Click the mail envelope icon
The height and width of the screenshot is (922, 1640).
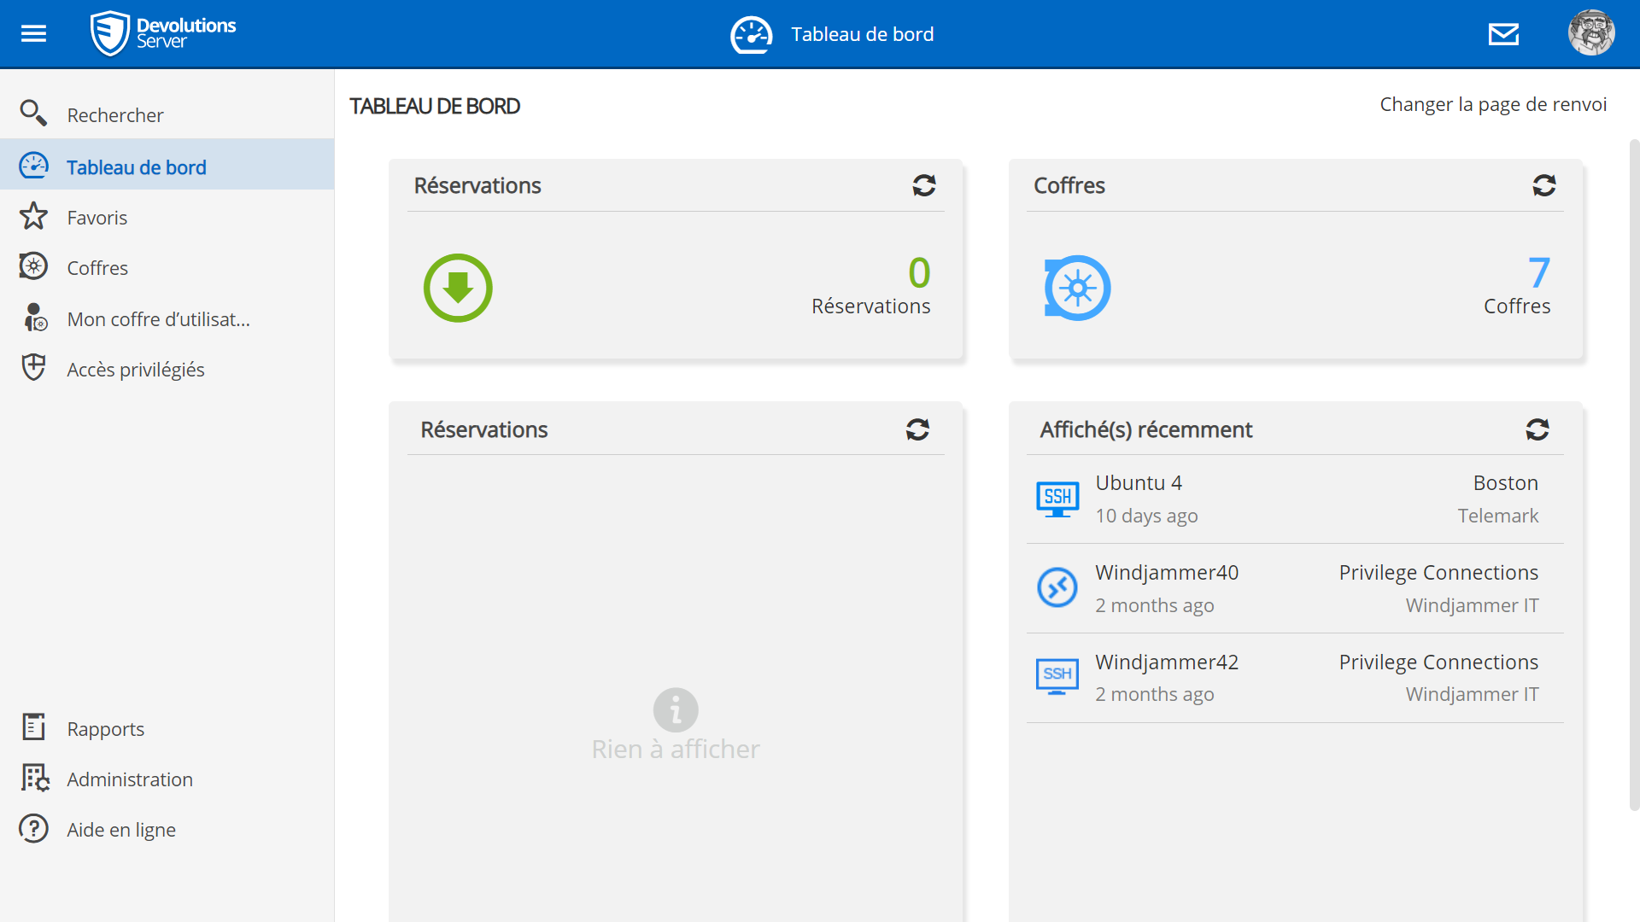point(1503,34)
